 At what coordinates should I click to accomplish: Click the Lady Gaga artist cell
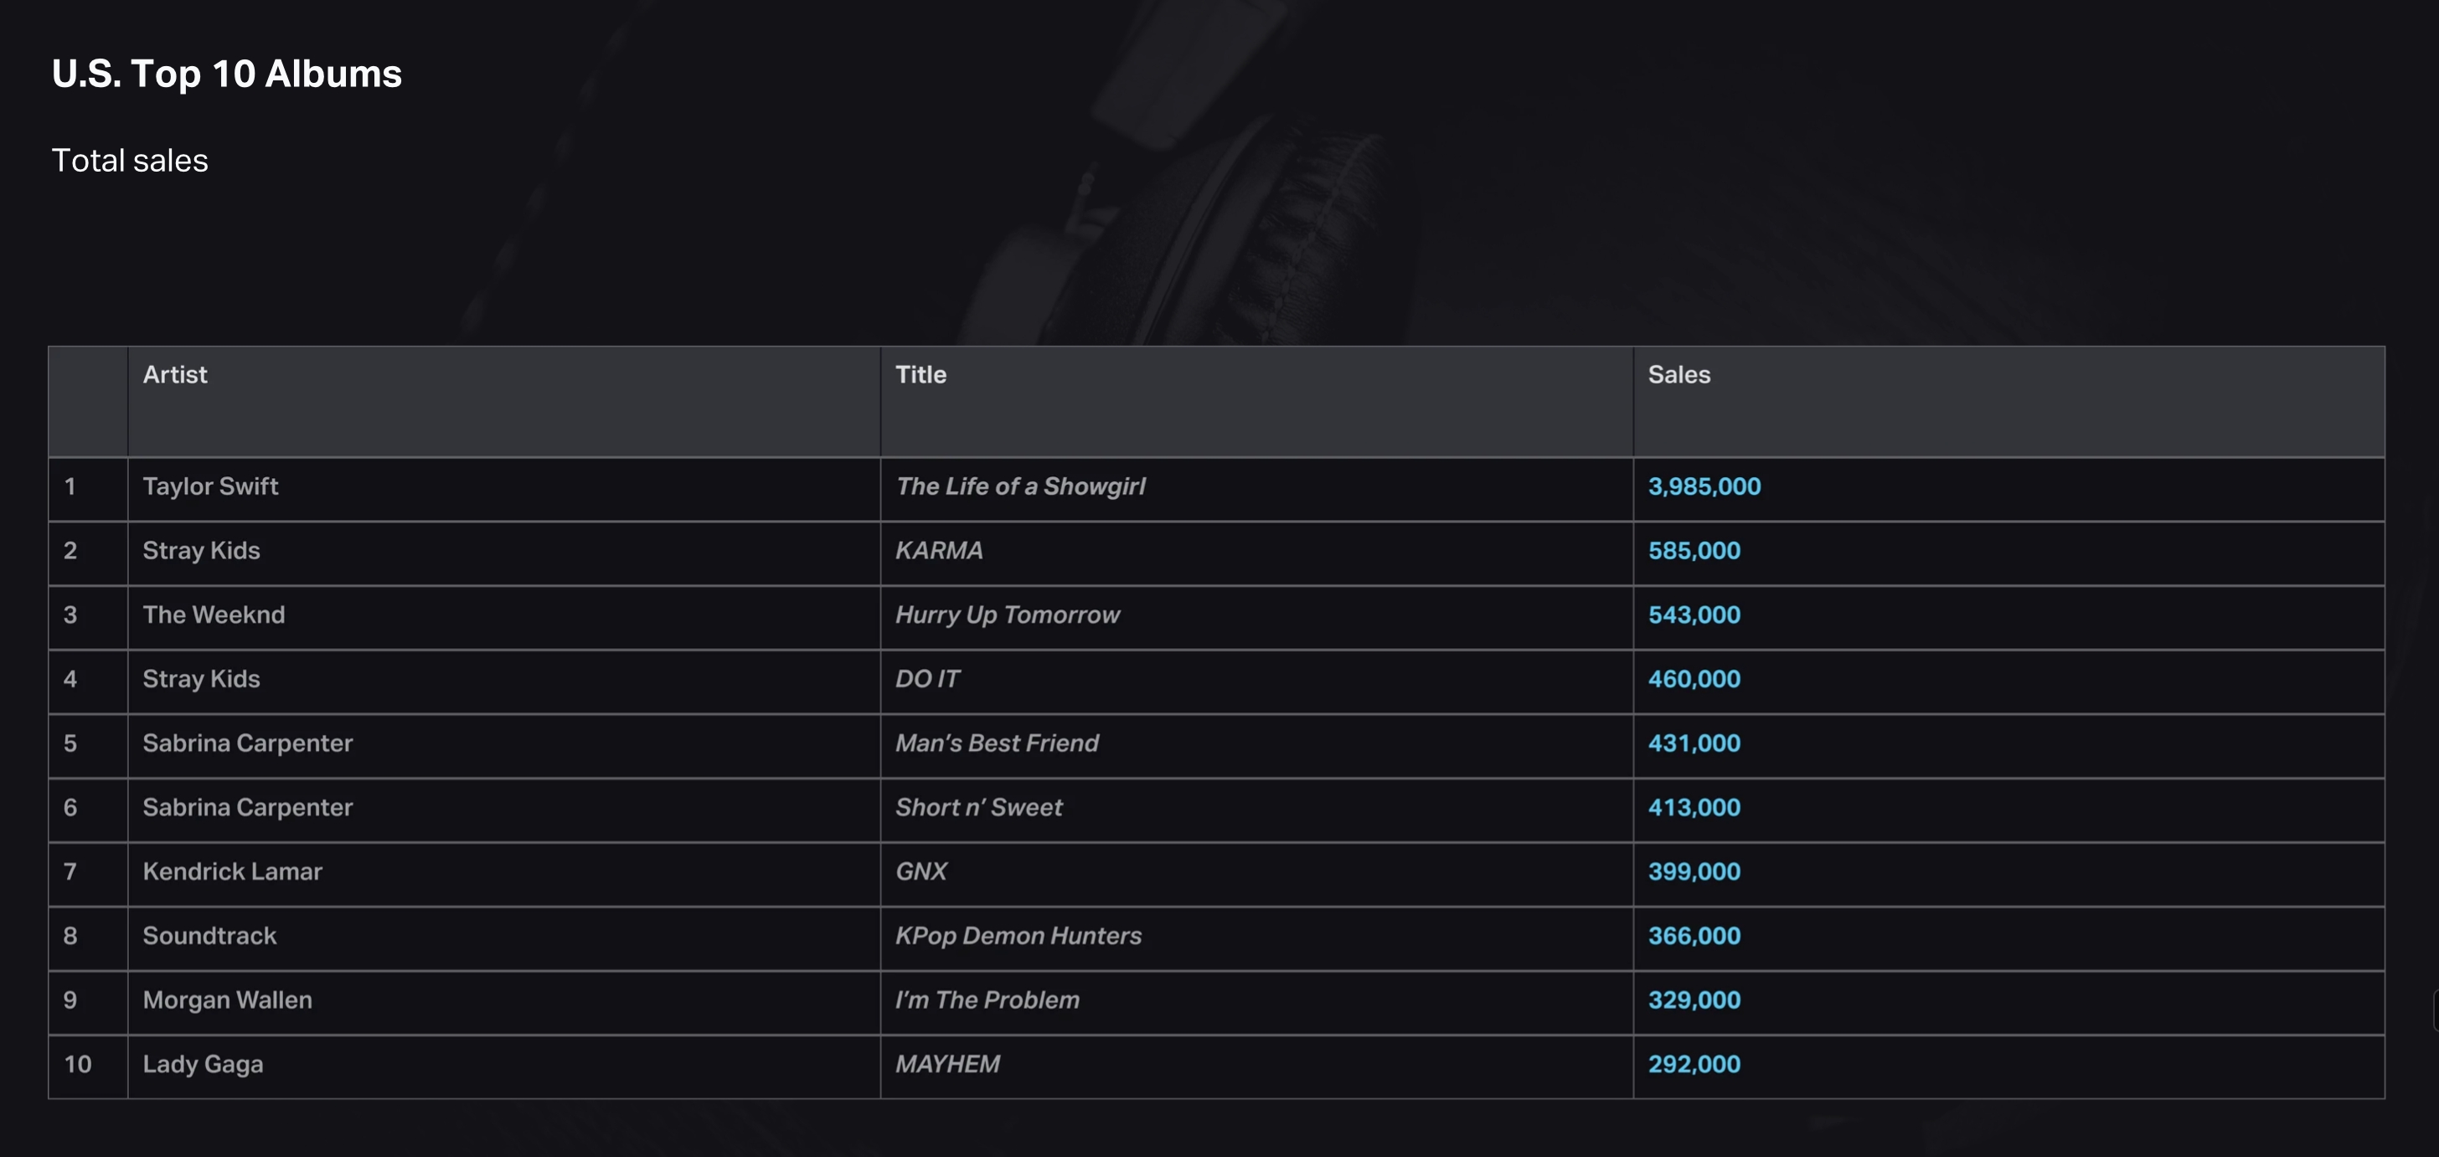click(203, 1064)
